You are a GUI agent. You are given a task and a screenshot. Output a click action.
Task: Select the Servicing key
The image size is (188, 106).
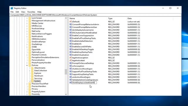tap(38, 79)
